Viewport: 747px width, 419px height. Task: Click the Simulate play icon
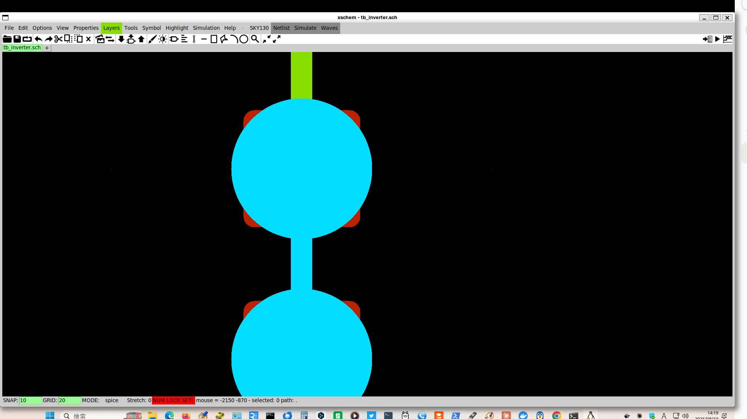click(718, 39)
